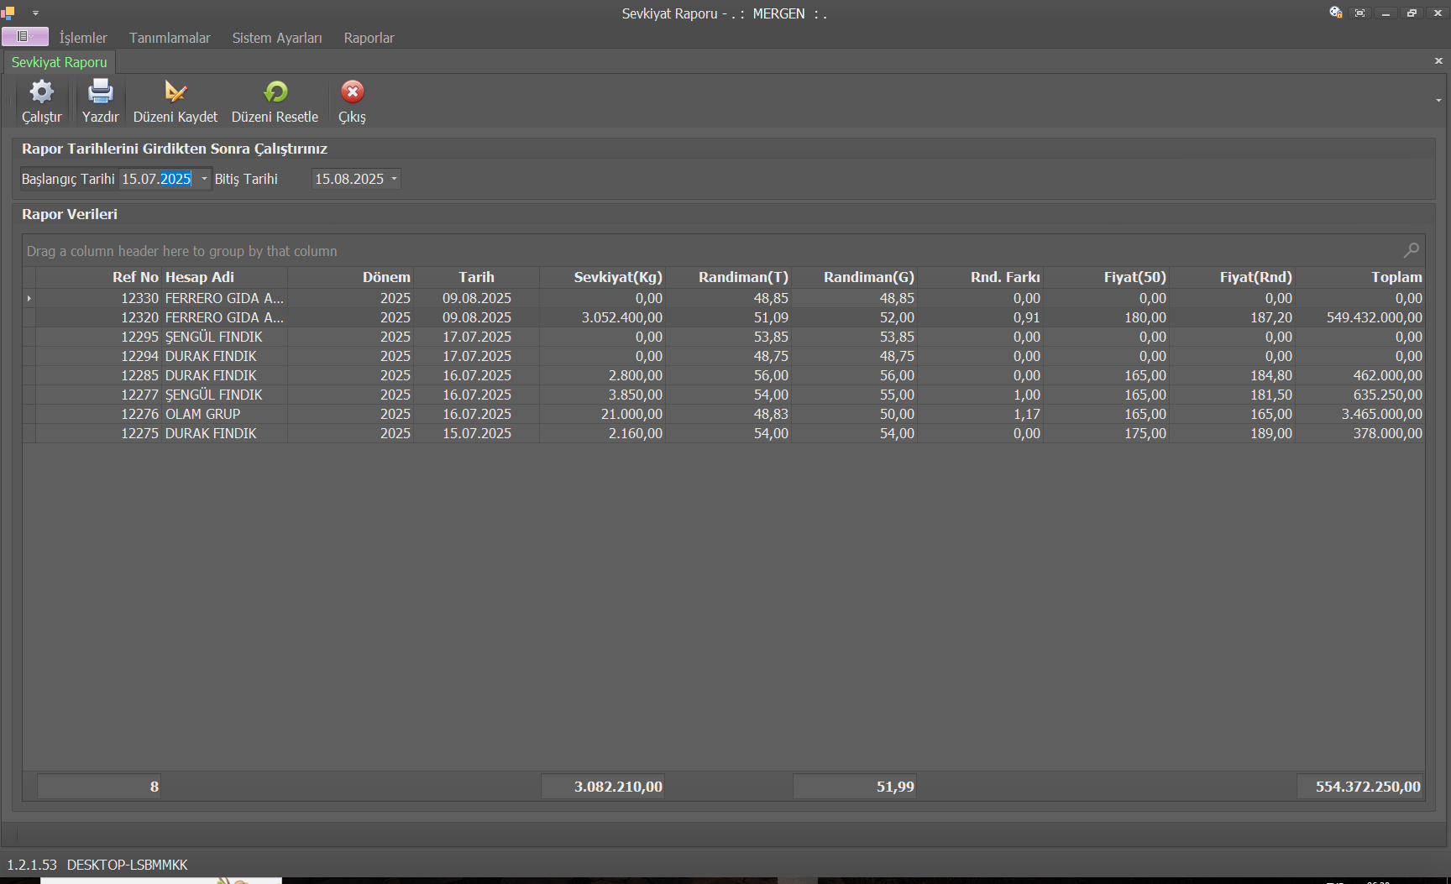
Task: Click the Düzeni Kaydet icon
Action: [175, 92]
